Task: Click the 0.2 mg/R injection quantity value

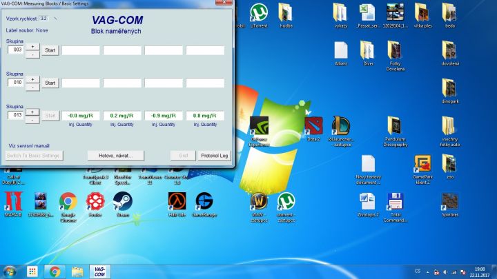Action: click(x=122, y=116)
